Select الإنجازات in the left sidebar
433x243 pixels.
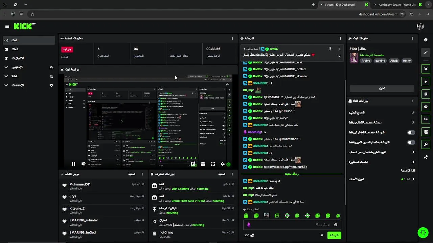pyautogui.click(x=28, y=58)
